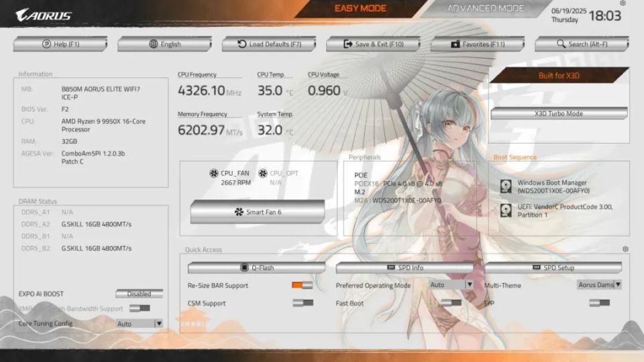Select the UEFI: VendorC ProductCode boot entry
The width and height of the screenshot is (644, 362).
click(565, 211)
